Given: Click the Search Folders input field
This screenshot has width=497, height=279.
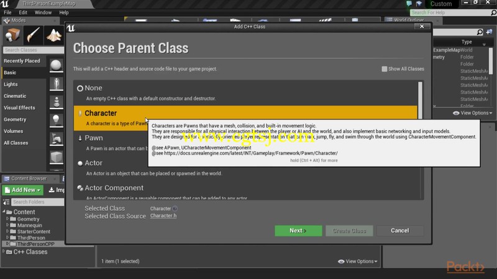Looking at the screenshot, I should [x=37, y=202].
